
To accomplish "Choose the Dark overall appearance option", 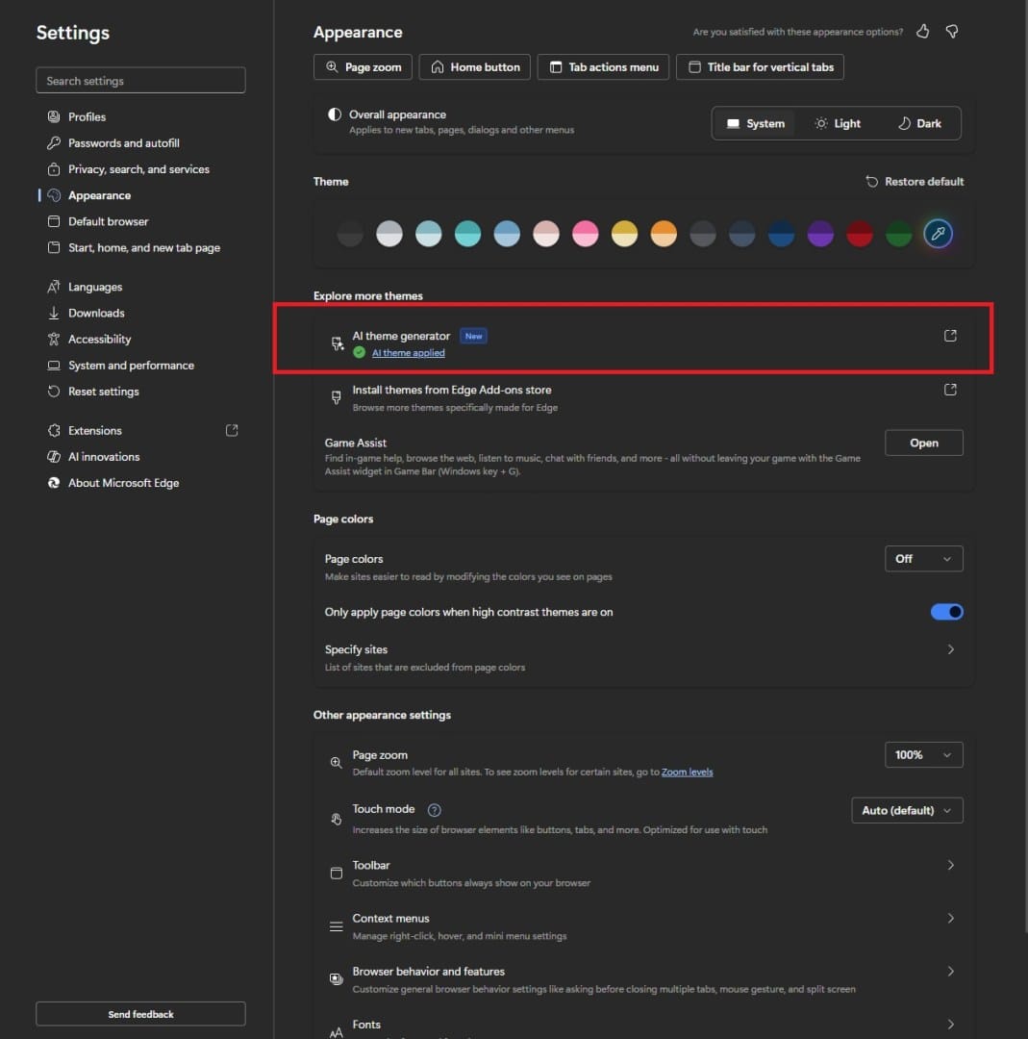I will pyautogui.click(x=919, y=123).
